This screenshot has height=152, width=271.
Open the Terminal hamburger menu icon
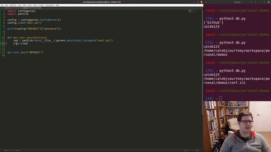[255, 2]
